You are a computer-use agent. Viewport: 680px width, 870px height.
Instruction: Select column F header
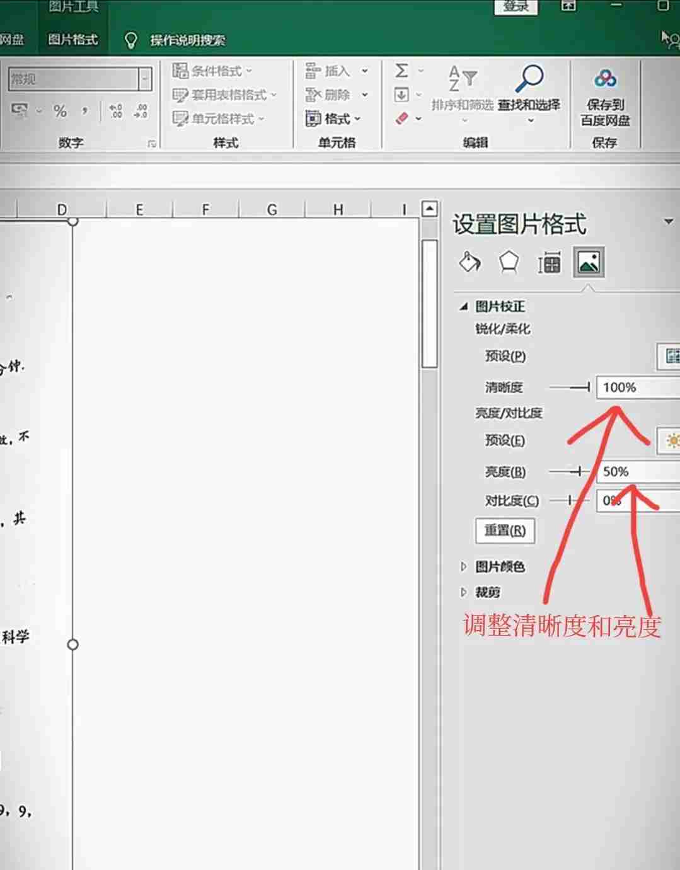205,210
